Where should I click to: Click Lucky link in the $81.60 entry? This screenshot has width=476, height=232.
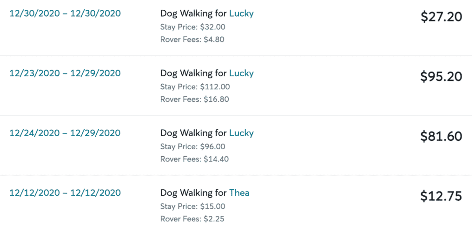pyautogui.click(x=241, y=133)
